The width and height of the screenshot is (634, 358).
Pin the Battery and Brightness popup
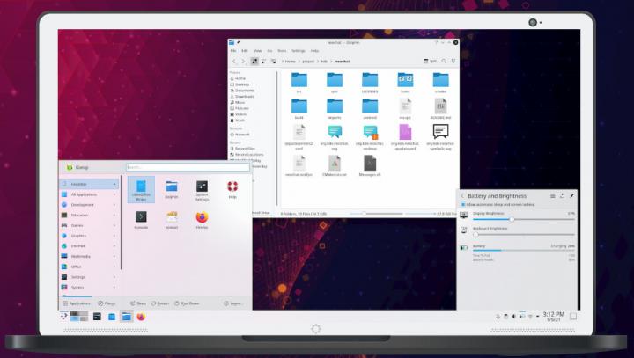point(571,194)
